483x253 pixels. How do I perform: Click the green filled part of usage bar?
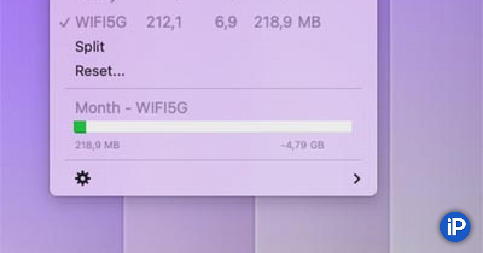tap(80, 127)
